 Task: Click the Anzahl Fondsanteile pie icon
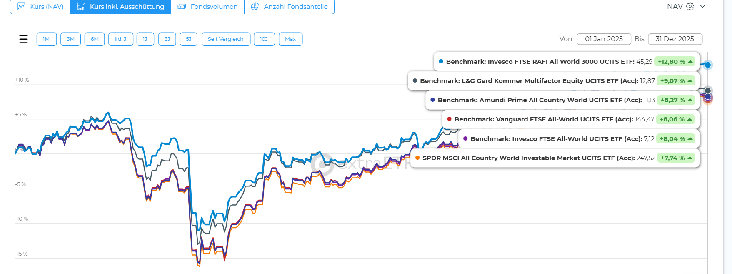pos(255,7)
